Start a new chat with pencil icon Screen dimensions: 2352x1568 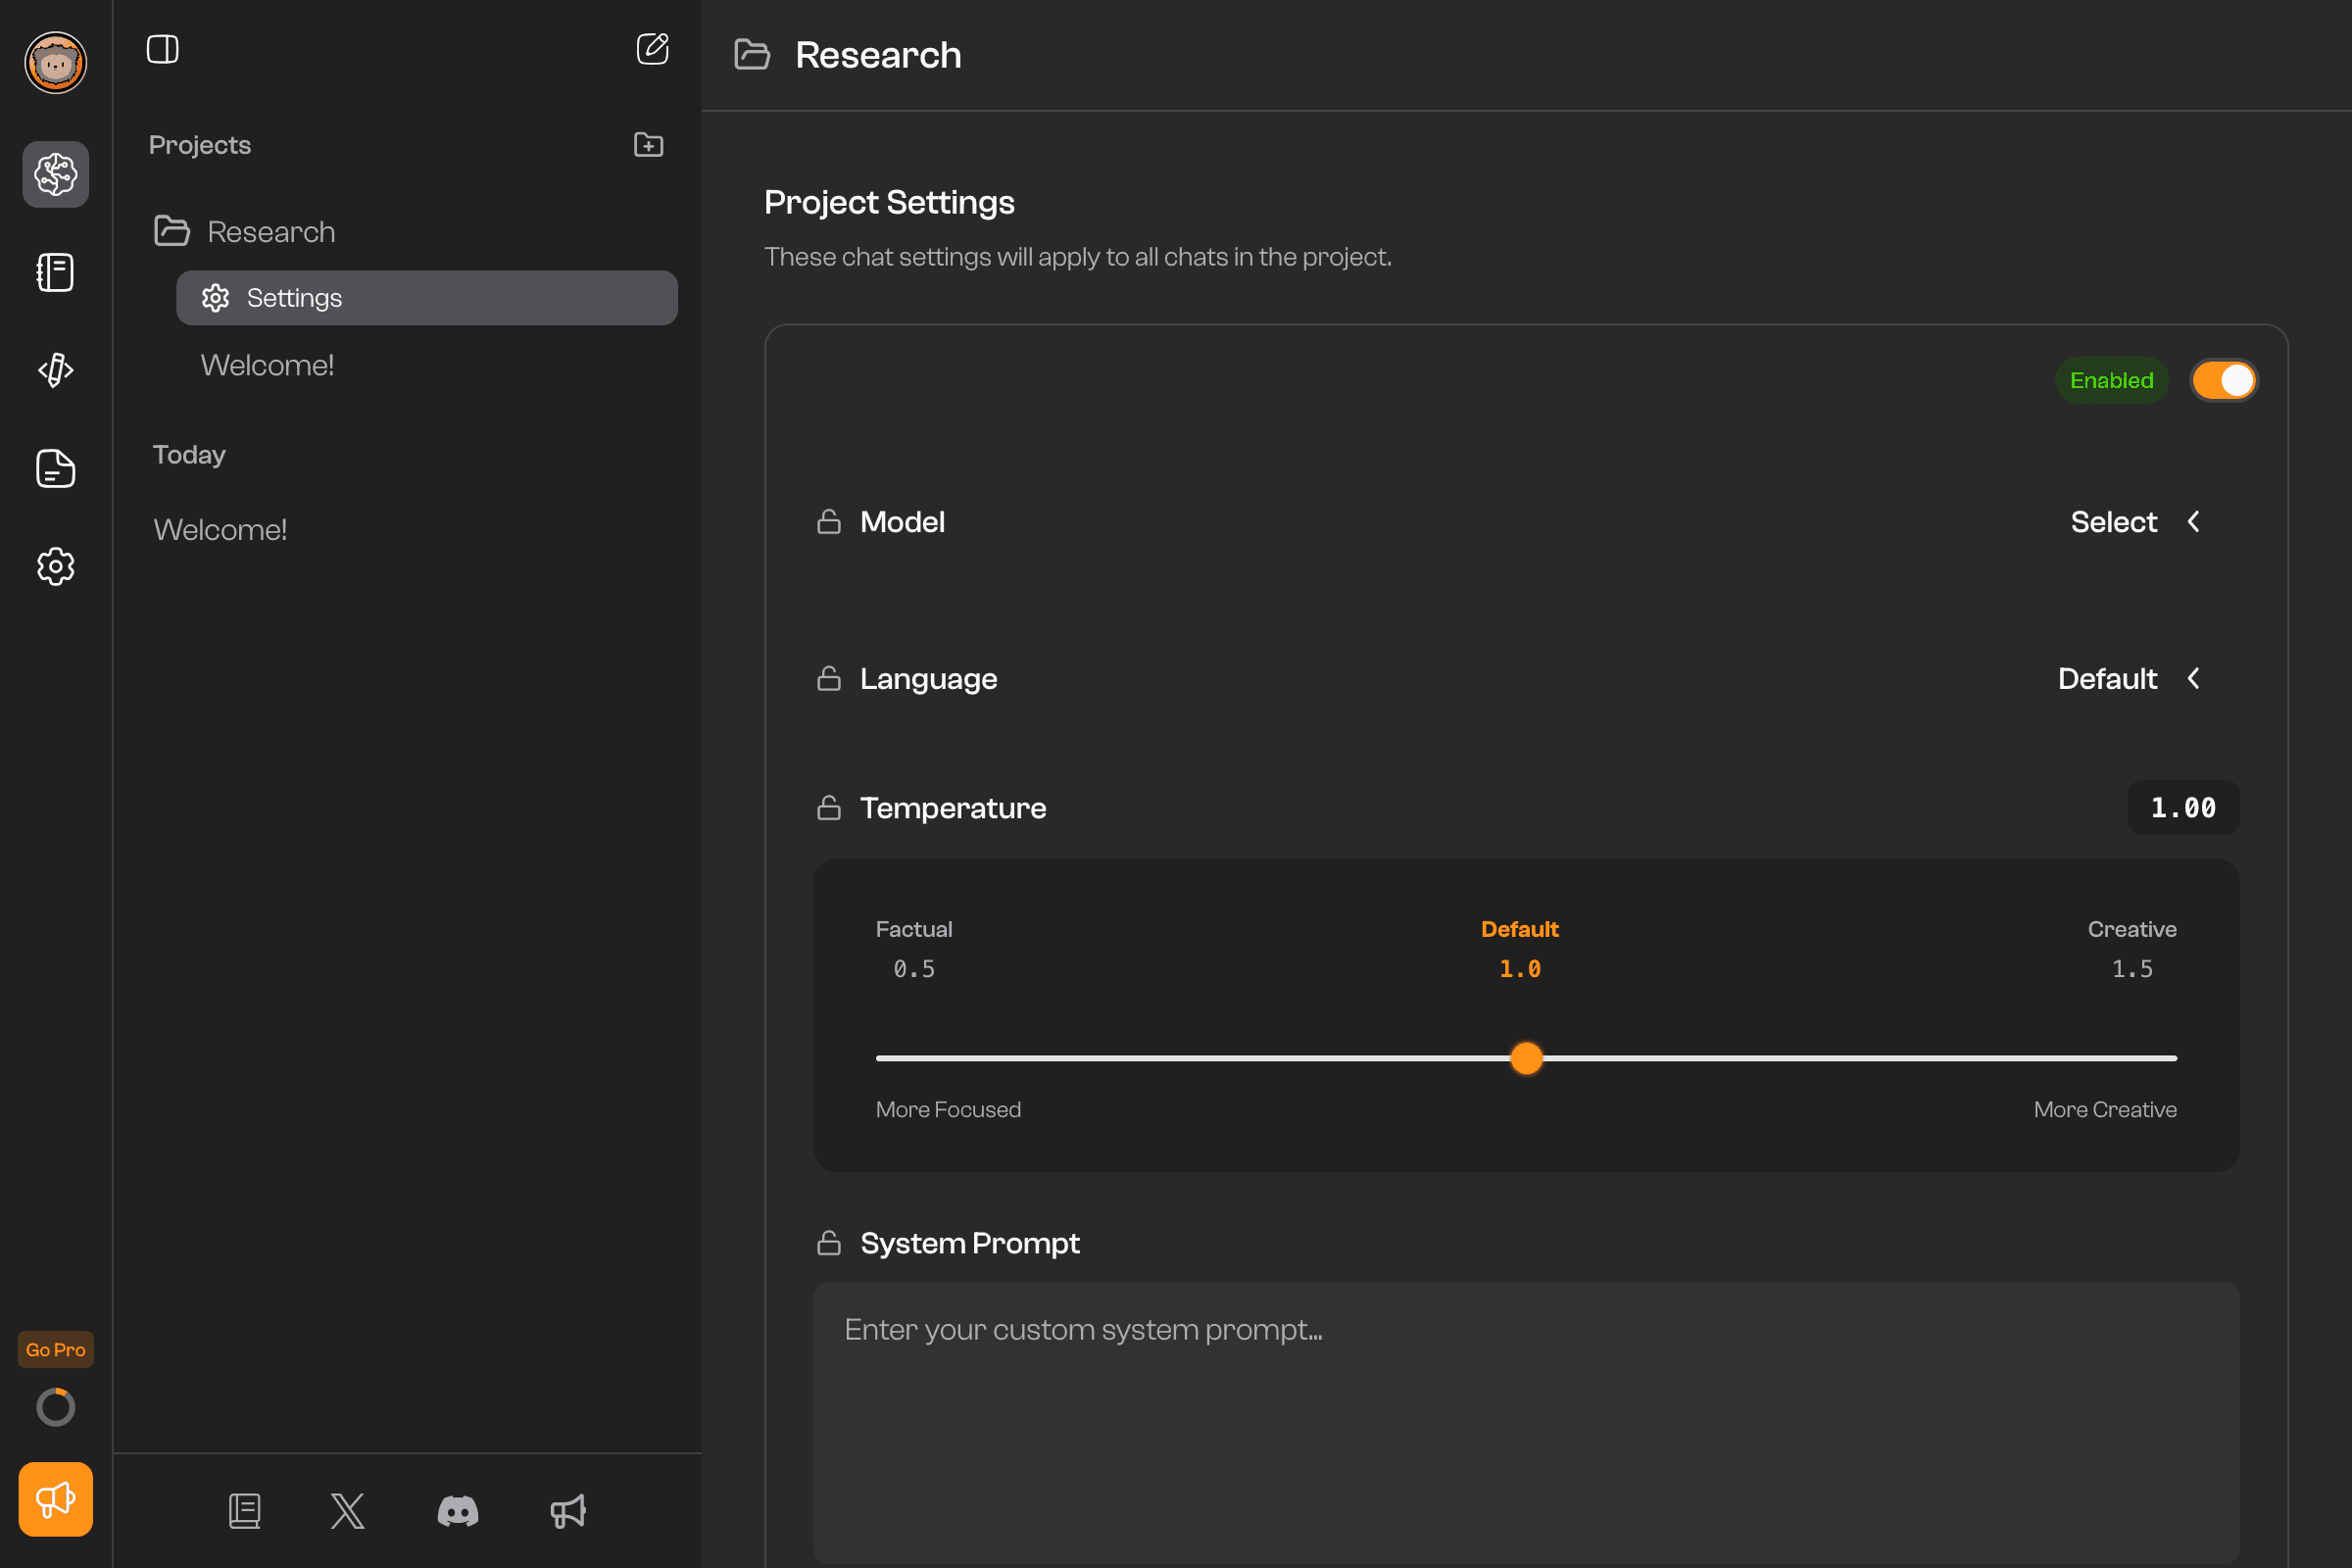click(652, 49)
